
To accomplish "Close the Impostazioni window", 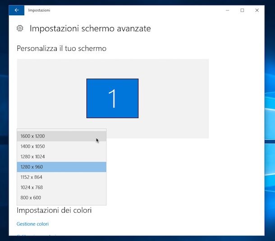I will [x=257, y=10].
